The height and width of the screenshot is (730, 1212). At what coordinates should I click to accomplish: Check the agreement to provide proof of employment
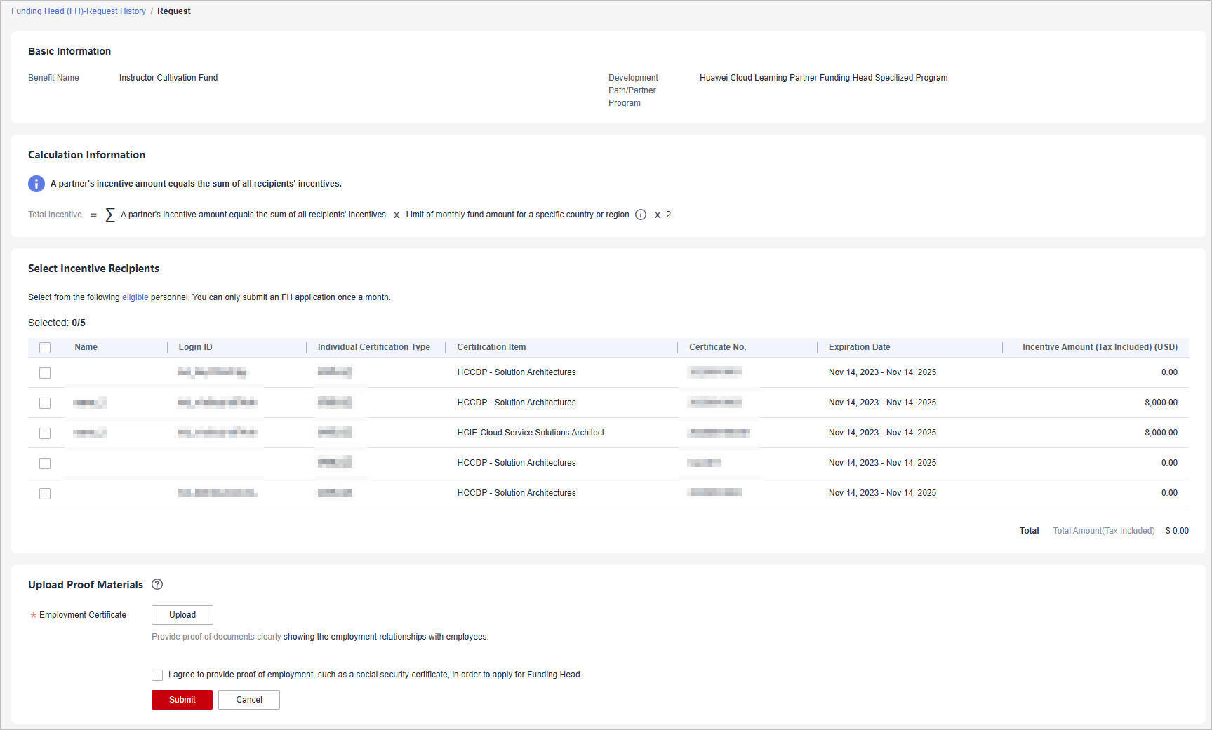click(x=157, y=675)
